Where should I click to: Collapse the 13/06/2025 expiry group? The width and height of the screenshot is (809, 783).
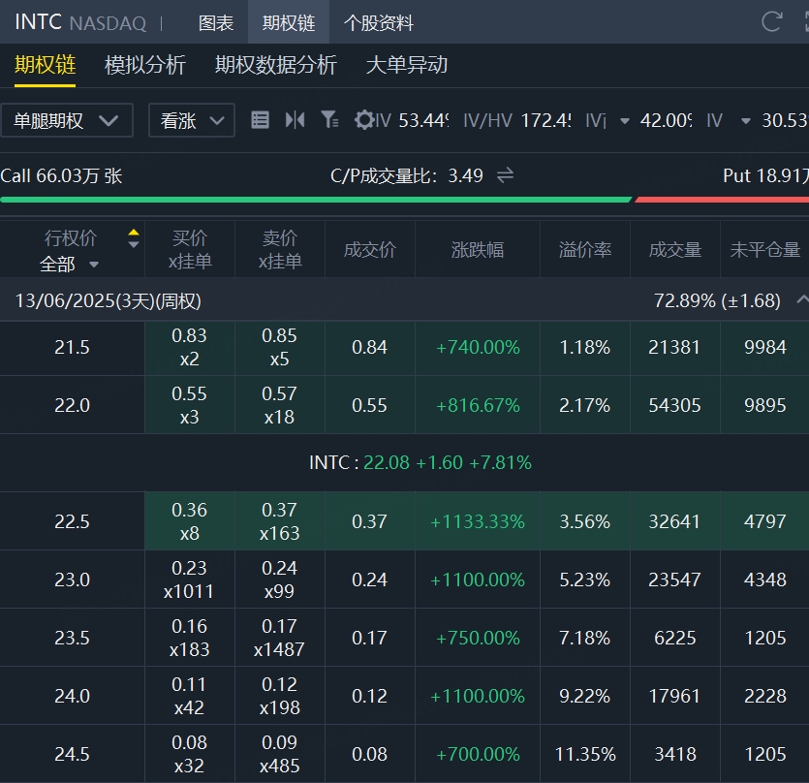(802, 299)
